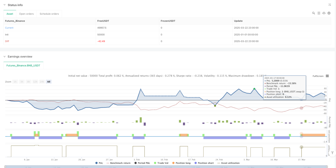Toggle Asset utilization legend item

pos(228,163)
